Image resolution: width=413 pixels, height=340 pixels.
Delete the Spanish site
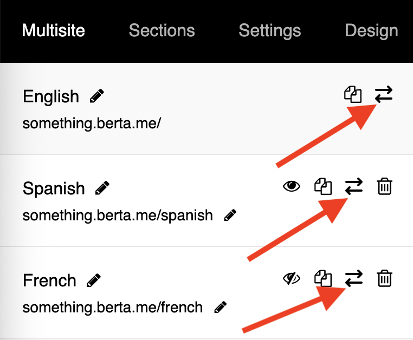(384, 187)
